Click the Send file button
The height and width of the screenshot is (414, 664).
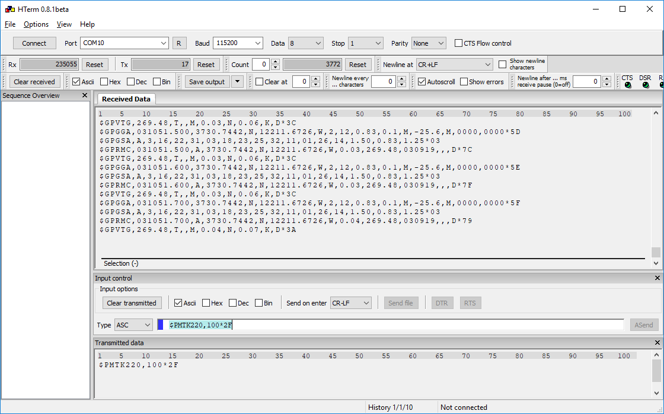(x=401, y=303)
